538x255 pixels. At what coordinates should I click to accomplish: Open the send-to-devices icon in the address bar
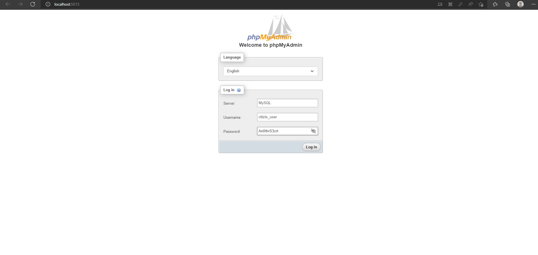pyautogui.click(x=440, y=4)
